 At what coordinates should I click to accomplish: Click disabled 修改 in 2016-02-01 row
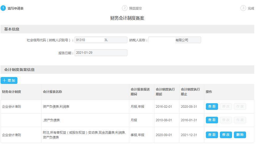tap(226, 106)
